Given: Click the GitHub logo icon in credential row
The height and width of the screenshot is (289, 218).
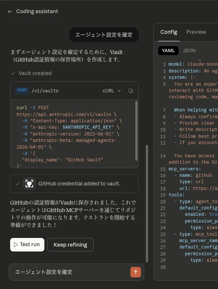Looking at the screenshot, I should pyautogui.click(x=29, y=184).
